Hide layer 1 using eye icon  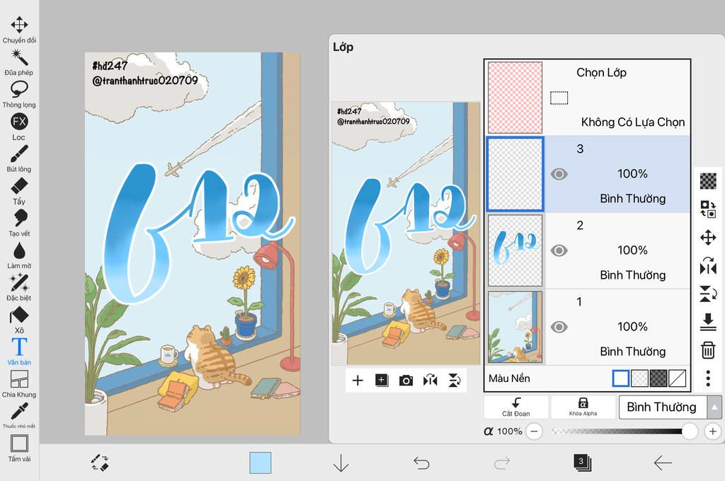559,327
